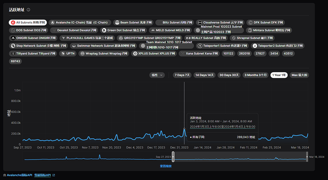
Task: Toggle the UPTN subnet filter
Action: click(x=68, y=54)
